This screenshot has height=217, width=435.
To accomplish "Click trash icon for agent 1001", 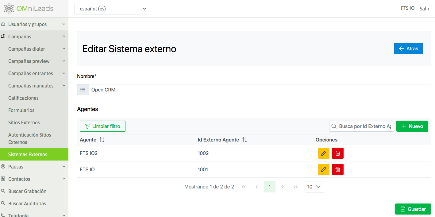I will point(337,169).
